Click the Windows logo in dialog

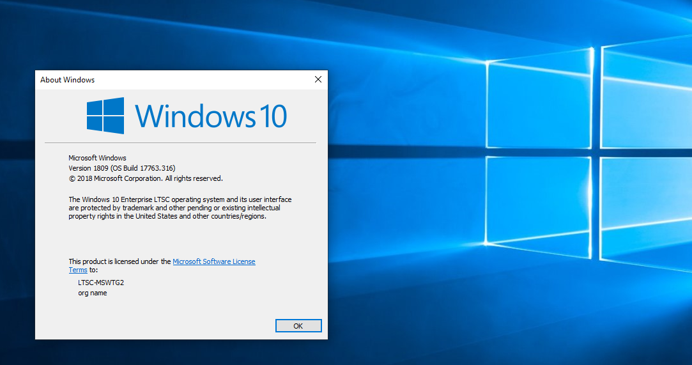[x=105, y=116]
